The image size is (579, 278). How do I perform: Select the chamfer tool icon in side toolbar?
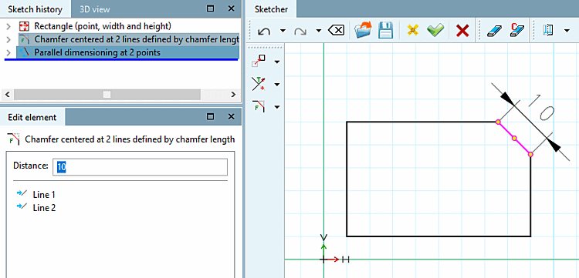click(259, 107)
